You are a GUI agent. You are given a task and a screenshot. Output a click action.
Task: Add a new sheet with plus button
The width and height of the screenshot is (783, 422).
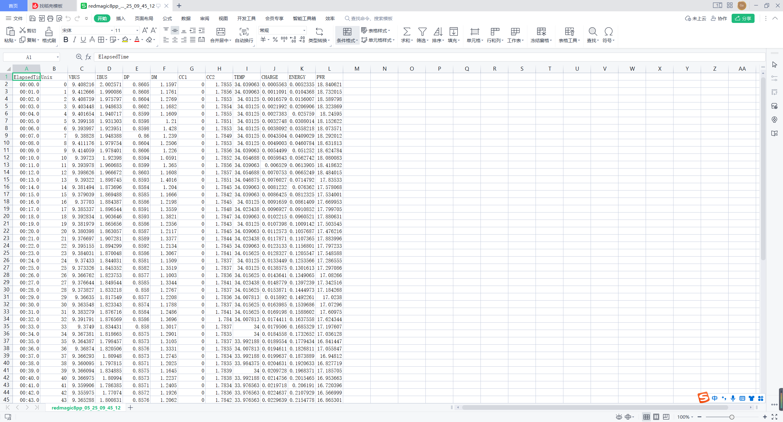click(x=130, y=408)
